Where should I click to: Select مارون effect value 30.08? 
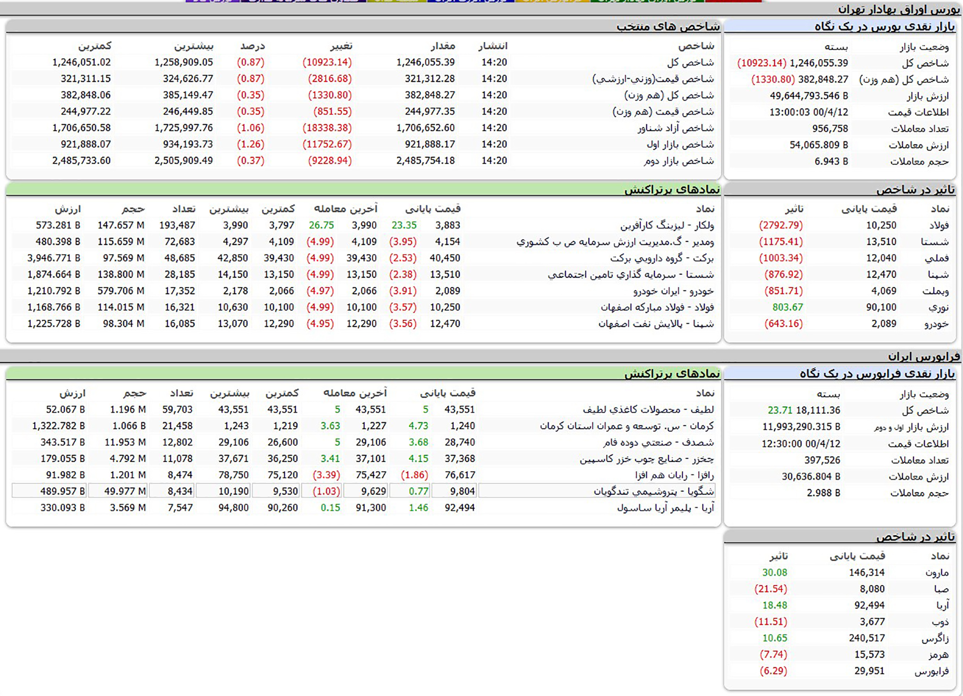(x=775, y=573)
